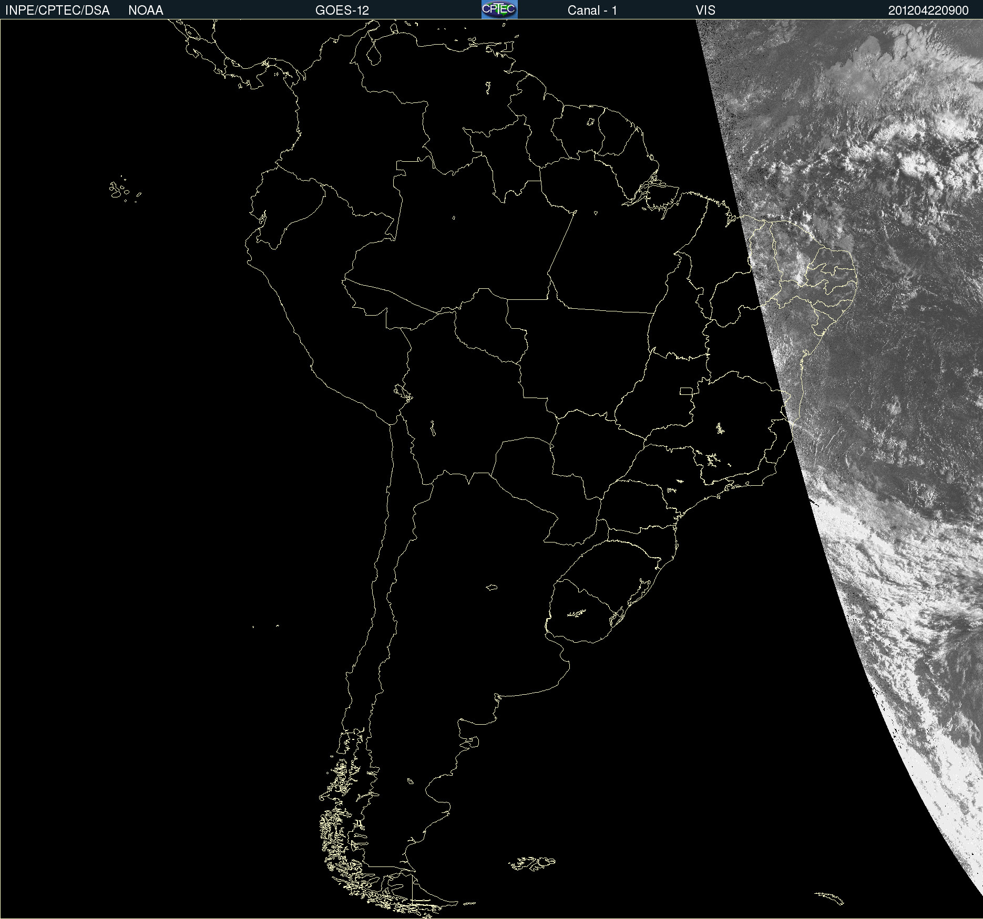983x919 pixels.
Task: Click the Canal - 1 label
Action: coord(592,11)
